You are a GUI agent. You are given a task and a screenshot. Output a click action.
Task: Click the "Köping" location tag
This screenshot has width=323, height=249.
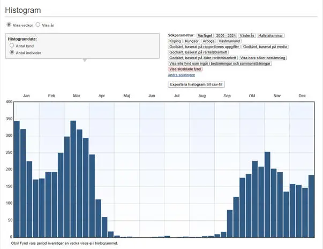(x=175, y=41)
